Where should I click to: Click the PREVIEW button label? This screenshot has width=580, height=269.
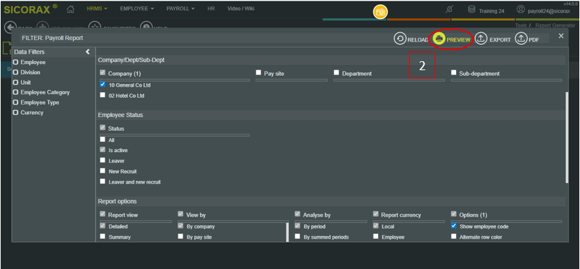coord(459,40)
